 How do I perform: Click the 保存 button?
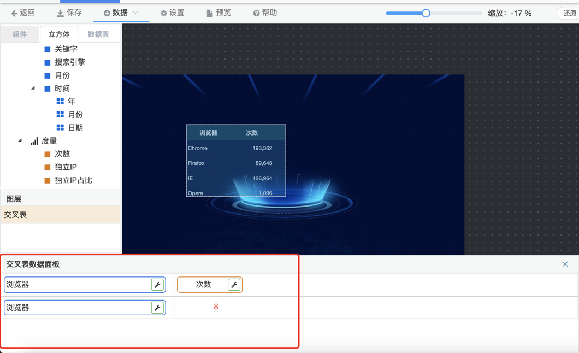pyautogui.click(x=69, y=13)
